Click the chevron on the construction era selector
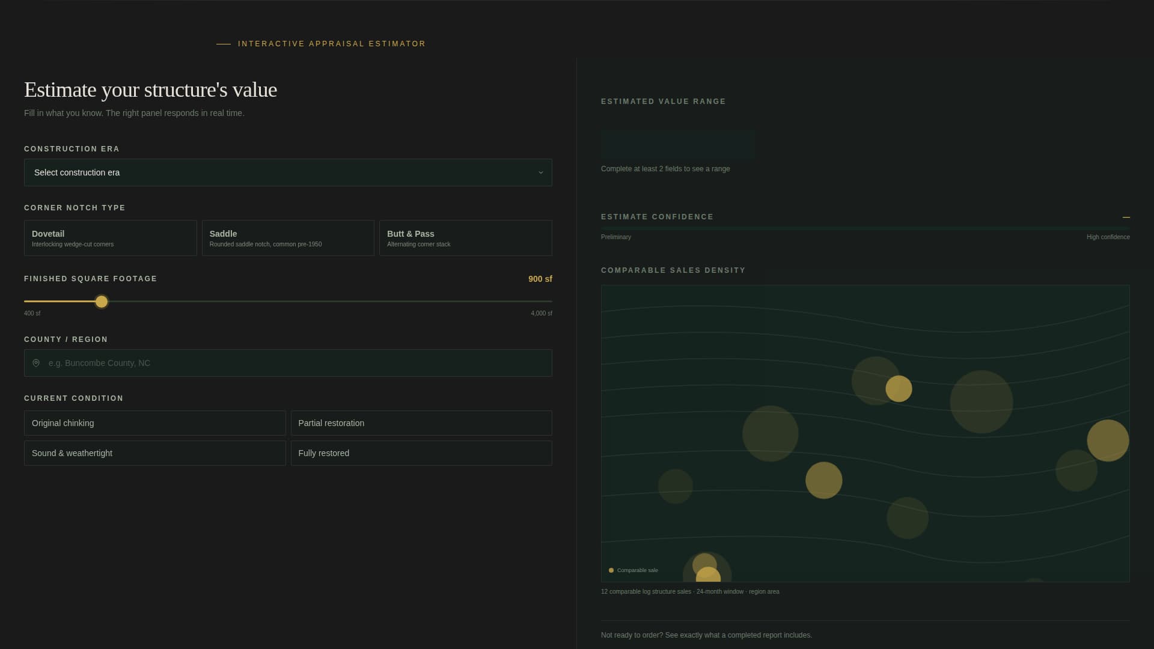The image size is (1154, 649). click(540, 172)
